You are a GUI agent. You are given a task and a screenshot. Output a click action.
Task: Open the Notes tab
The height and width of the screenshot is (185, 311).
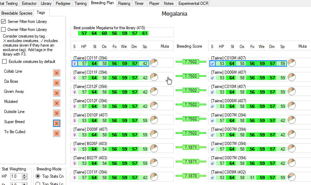coord(169,3)
